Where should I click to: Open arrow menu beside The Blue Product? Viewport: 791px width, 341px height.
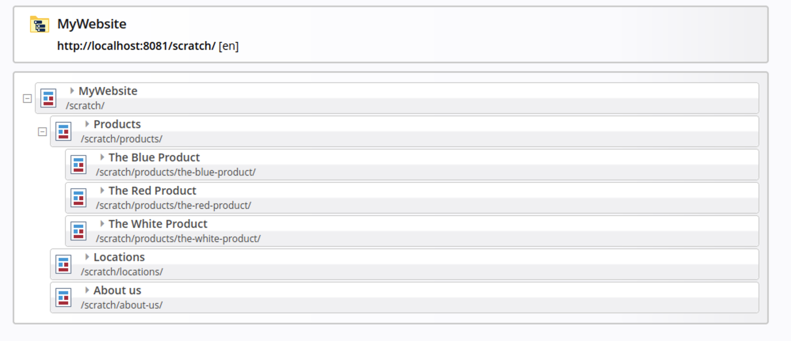102,157
